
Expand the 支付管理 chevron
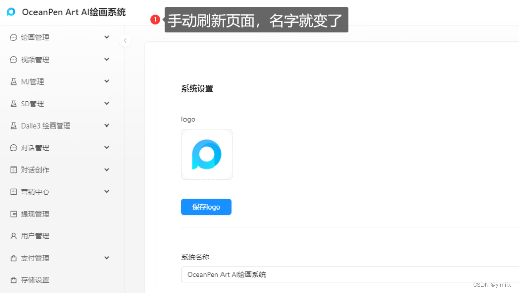click(x=106, y=258)
